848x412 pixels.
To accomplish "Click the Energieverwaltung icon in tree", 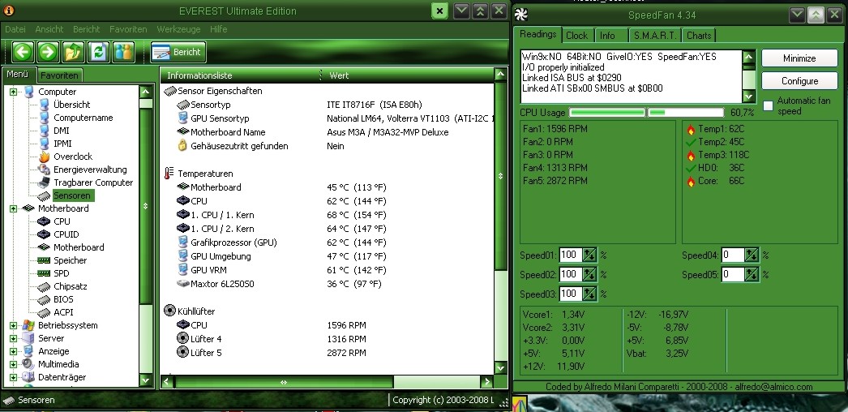I will 44,170.
